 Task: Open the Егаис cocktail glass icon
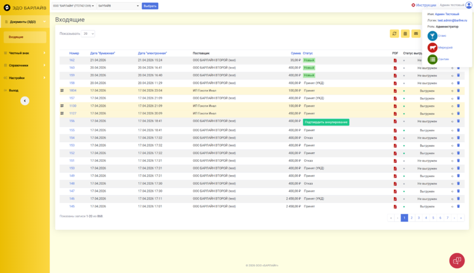coord(433,36)
